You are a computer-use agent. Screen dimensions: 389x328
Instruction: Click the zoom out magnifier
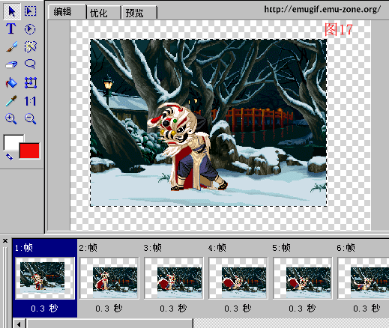30,119
